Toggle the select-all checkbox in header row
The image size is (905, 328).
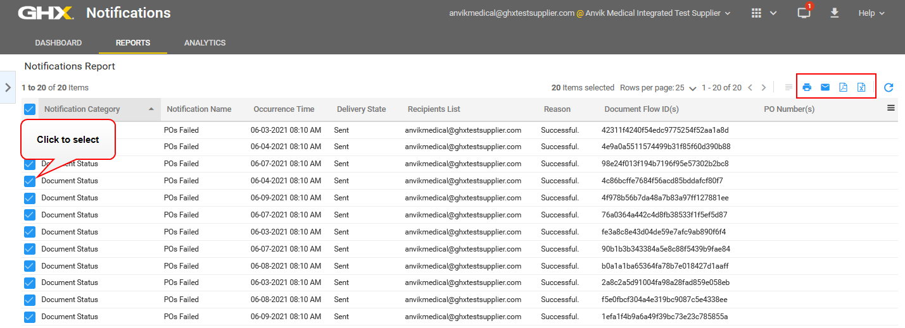coord(30,109)
